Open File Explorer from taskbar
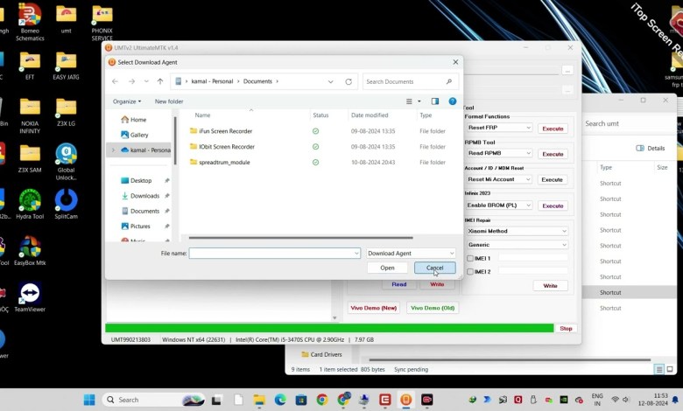 point(258,400)
